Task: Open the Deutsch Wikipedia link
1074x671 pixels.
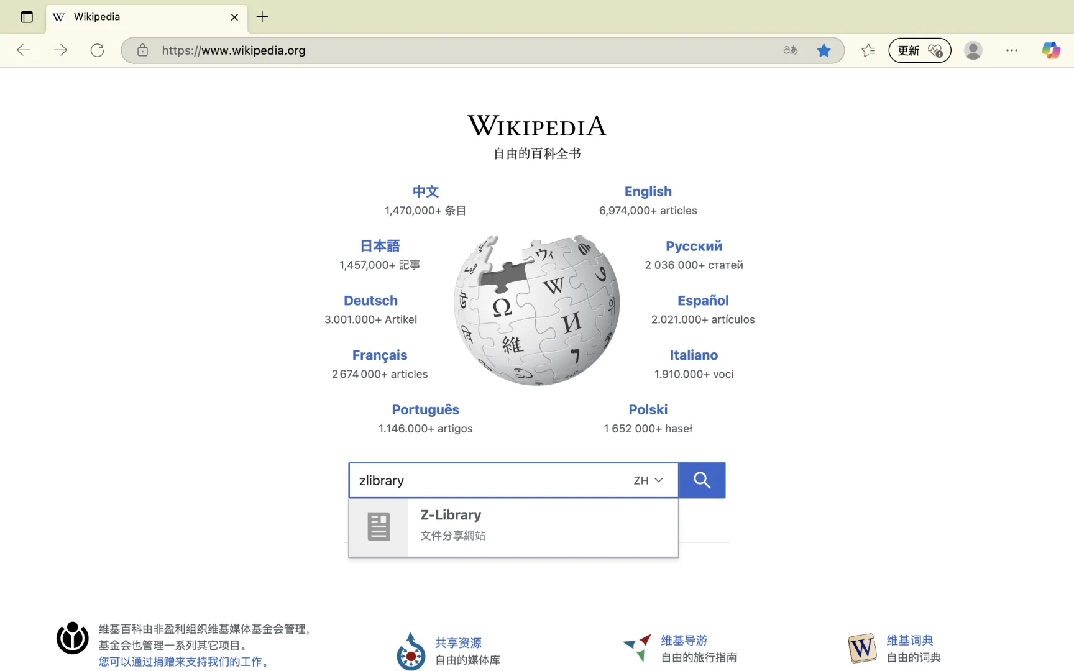Action: coord(370,301)
